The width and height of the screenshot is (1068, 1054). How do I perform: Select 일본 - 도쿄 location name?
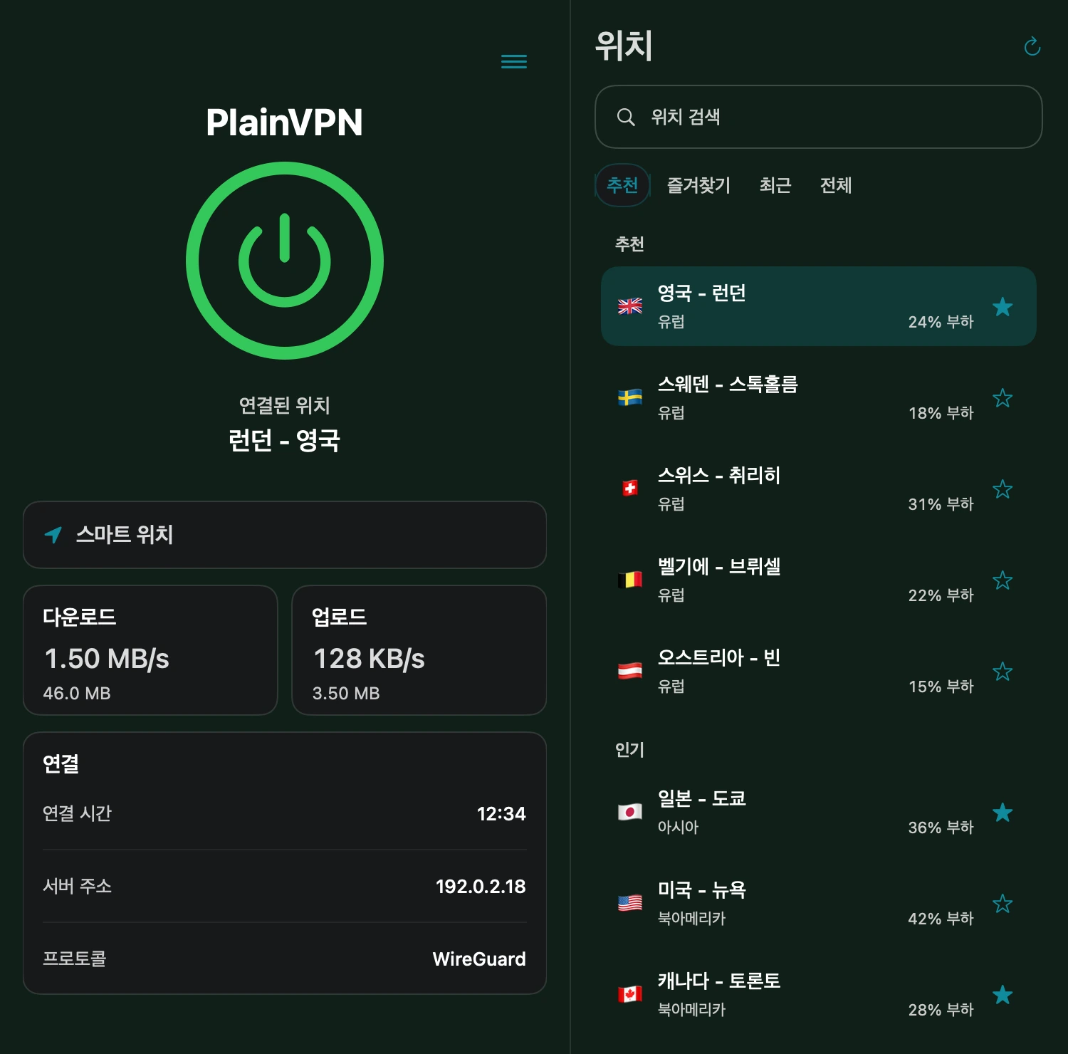(701, 798)
